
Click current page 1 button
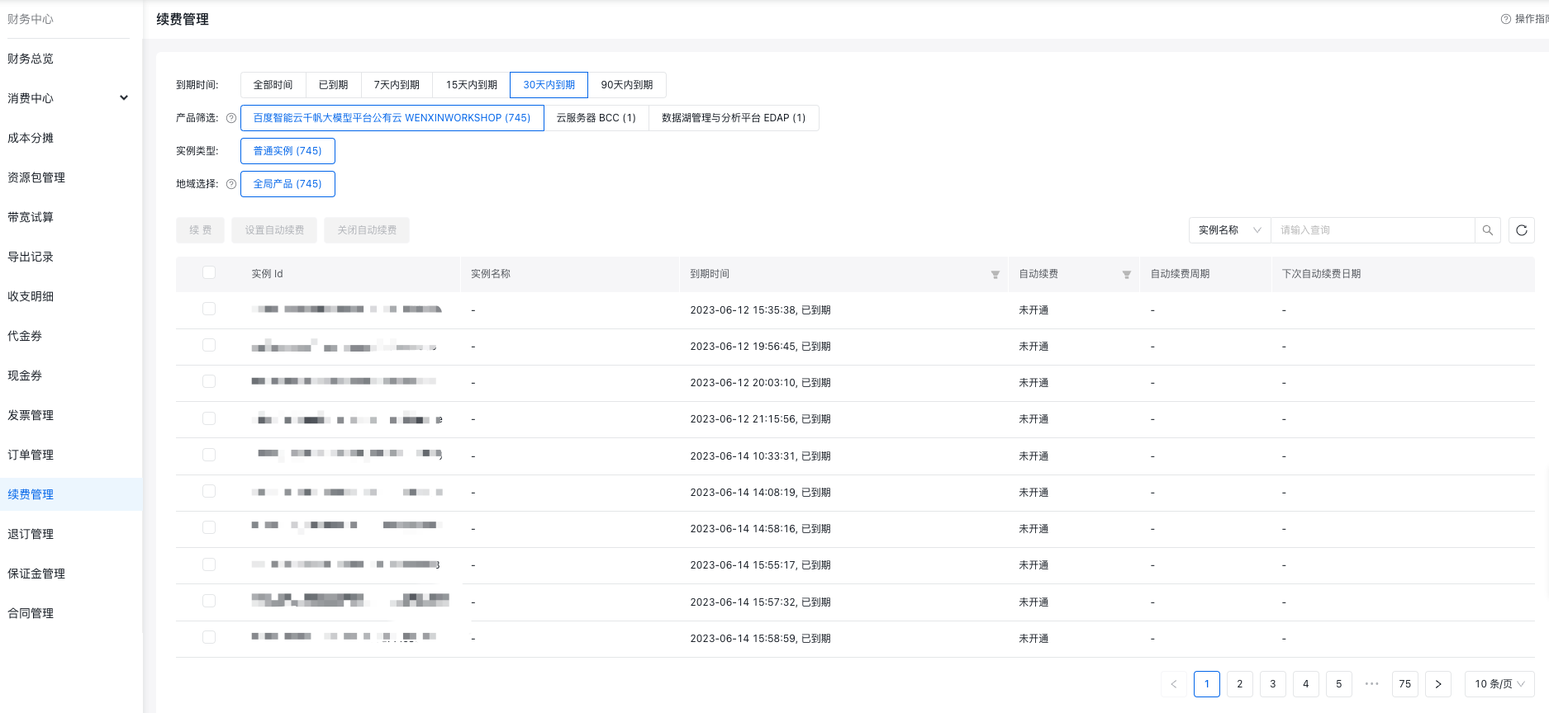click(x=1207, y=684)
